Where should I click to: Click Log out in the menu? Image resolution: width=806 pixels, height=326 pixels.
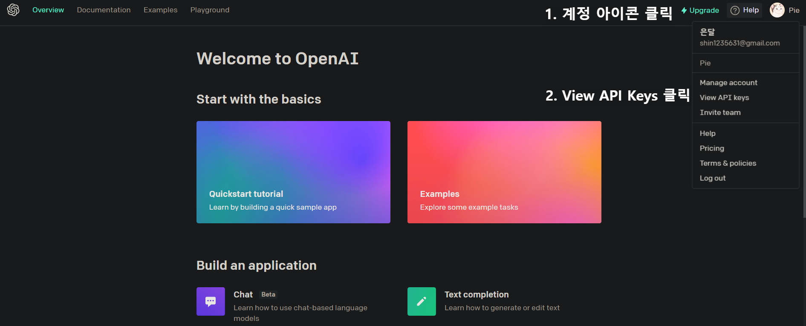[712, 178]
